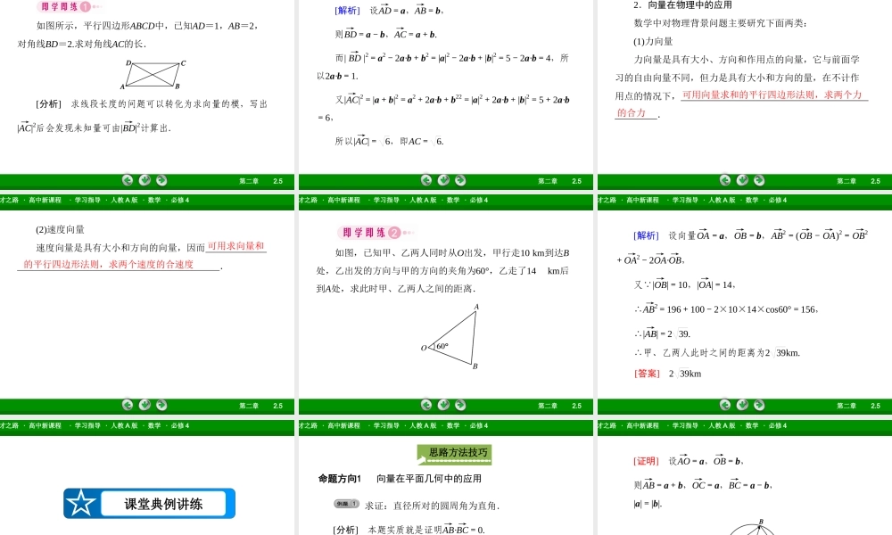Click the forward arrow on the speed-vector slide

(161, 405)
